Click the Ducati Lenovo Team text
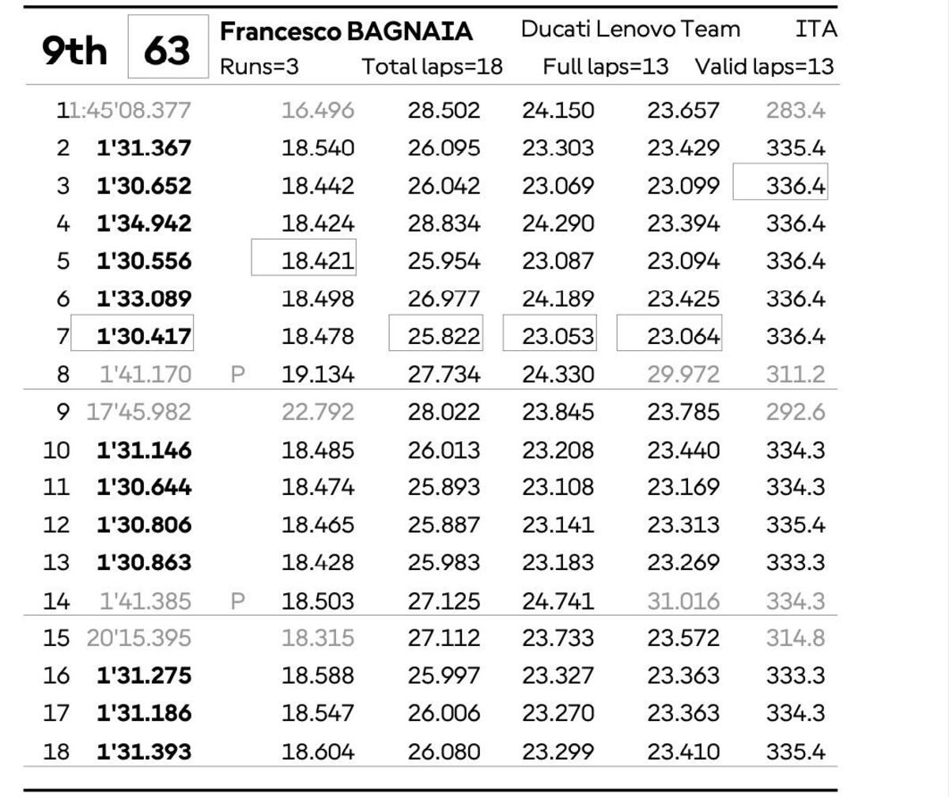 (x=630, y=30)
